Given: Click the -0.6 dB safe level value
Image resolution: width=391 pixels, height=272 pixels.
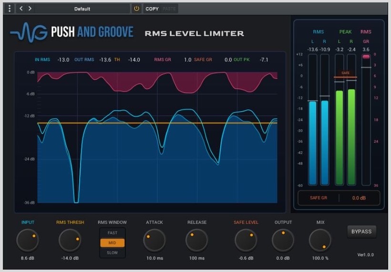Looking at the screenshot, I should [246, 258].
